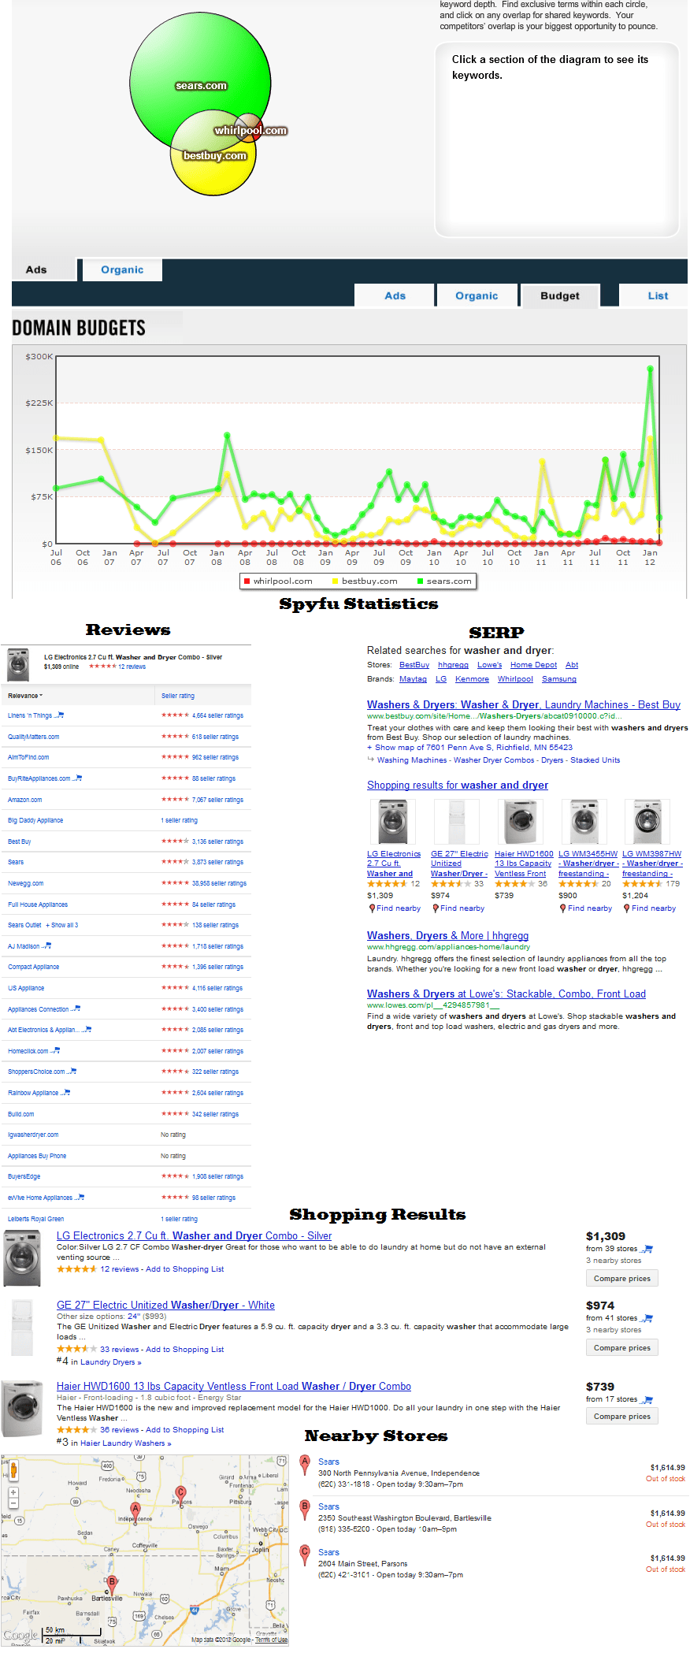Open 'in Laundry Dryers »' category link

tap(106, 1361)
